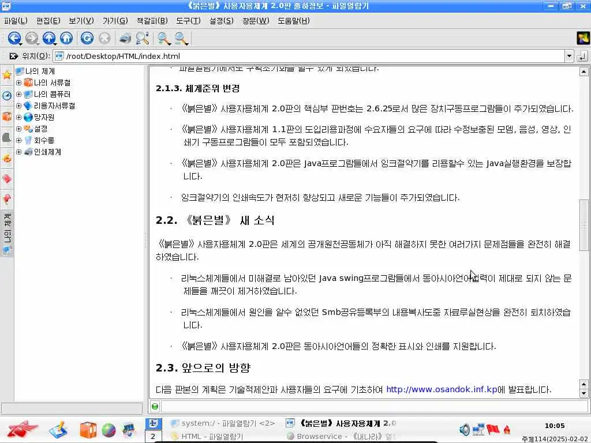Select the grey shape sidebar tab
Viewport: 591px width, 443px height.
click(7, 137)
